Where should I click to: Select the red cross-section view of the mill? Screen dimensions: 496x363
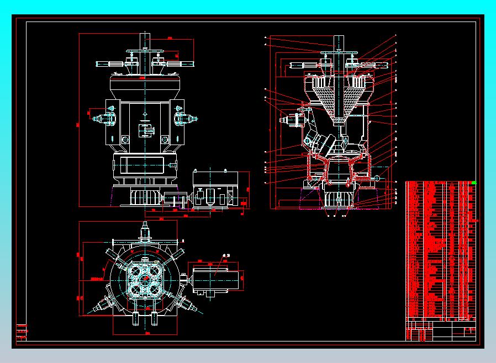coord(330,126)
